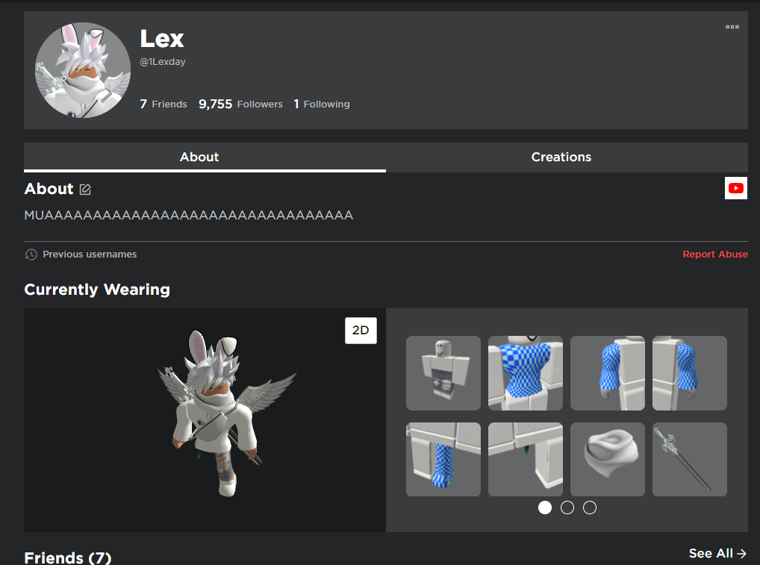760x565 pixels.
Task: Open the sword accessory item
Action: [690, 459]
